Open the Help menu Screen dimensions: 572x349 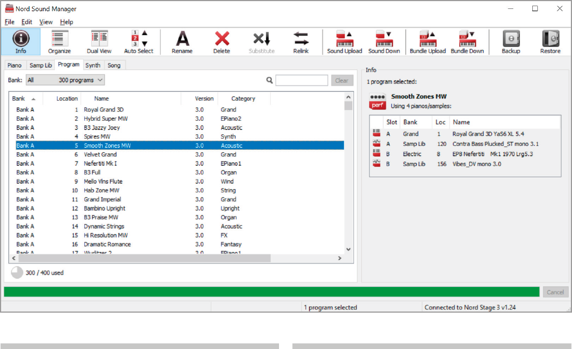point(67,22)
